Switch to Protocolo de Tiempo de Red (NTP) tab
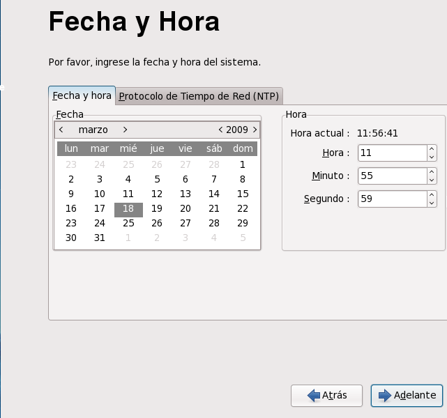This screenshot has width=447, height=418. click(199, 96)
